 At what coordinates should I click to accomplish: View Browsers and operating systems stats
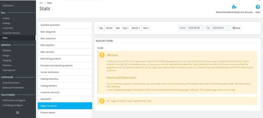pos(65,65)
